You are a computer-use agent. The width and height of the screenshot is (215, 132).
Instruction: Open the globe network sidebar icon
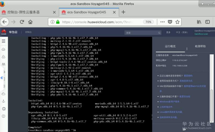[x=4, y=109]
